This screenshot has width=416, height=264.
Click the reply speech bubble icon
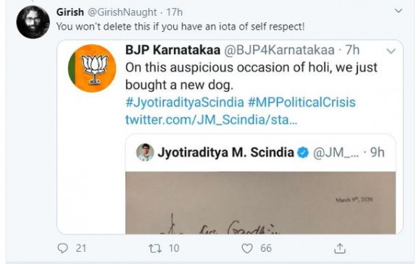pyautogui.click(x=62, y=248)
